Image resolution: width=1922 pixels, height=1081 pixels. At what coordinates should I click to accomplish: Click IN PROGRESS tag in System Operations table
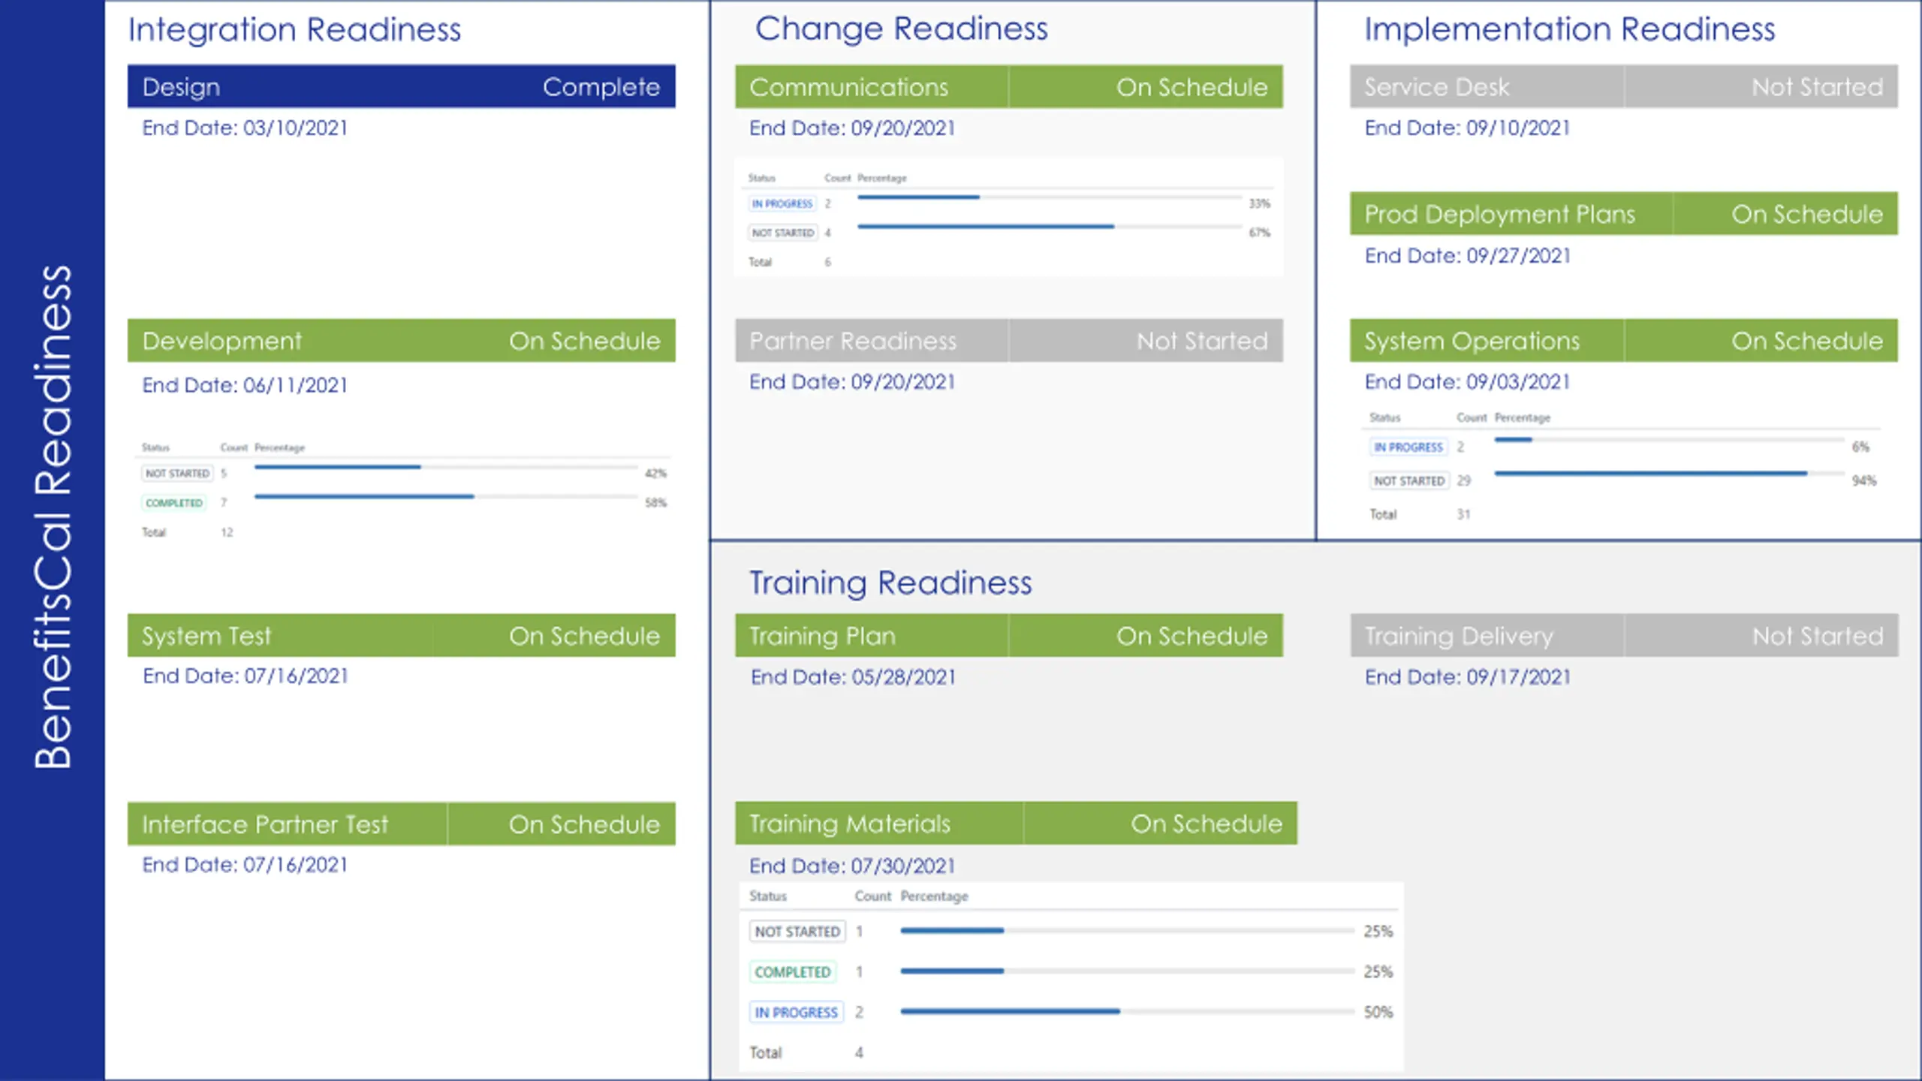coord(1408,447)
